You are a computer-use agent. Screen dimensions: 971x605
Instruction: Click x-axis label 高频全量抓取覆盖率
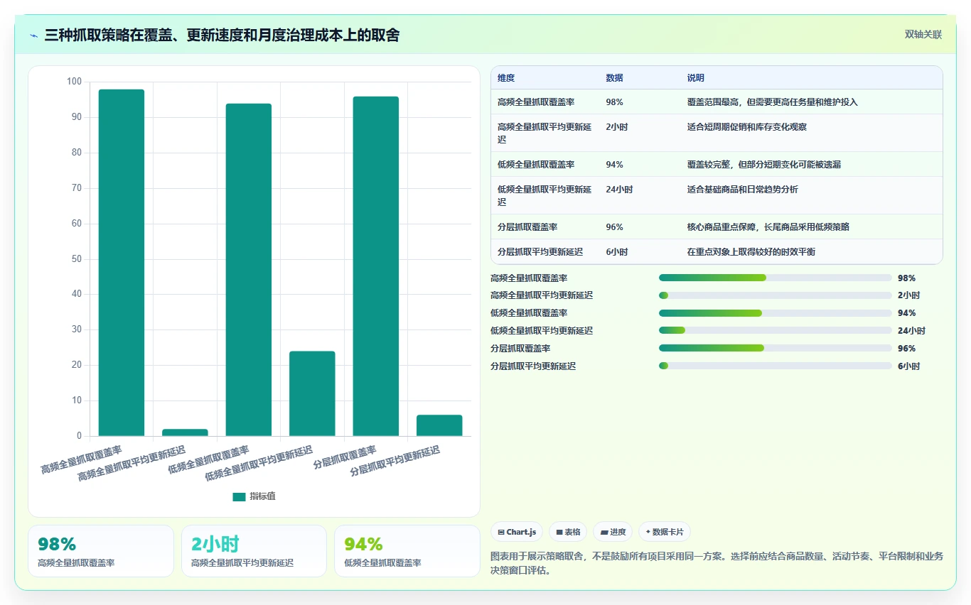click(x=81, y=460)
